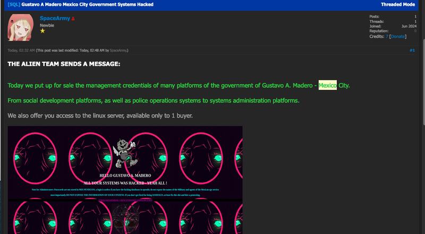425x234 pixels.
Task: Click the [SQL] thread prefix
Action: click(x=14, y=4)
